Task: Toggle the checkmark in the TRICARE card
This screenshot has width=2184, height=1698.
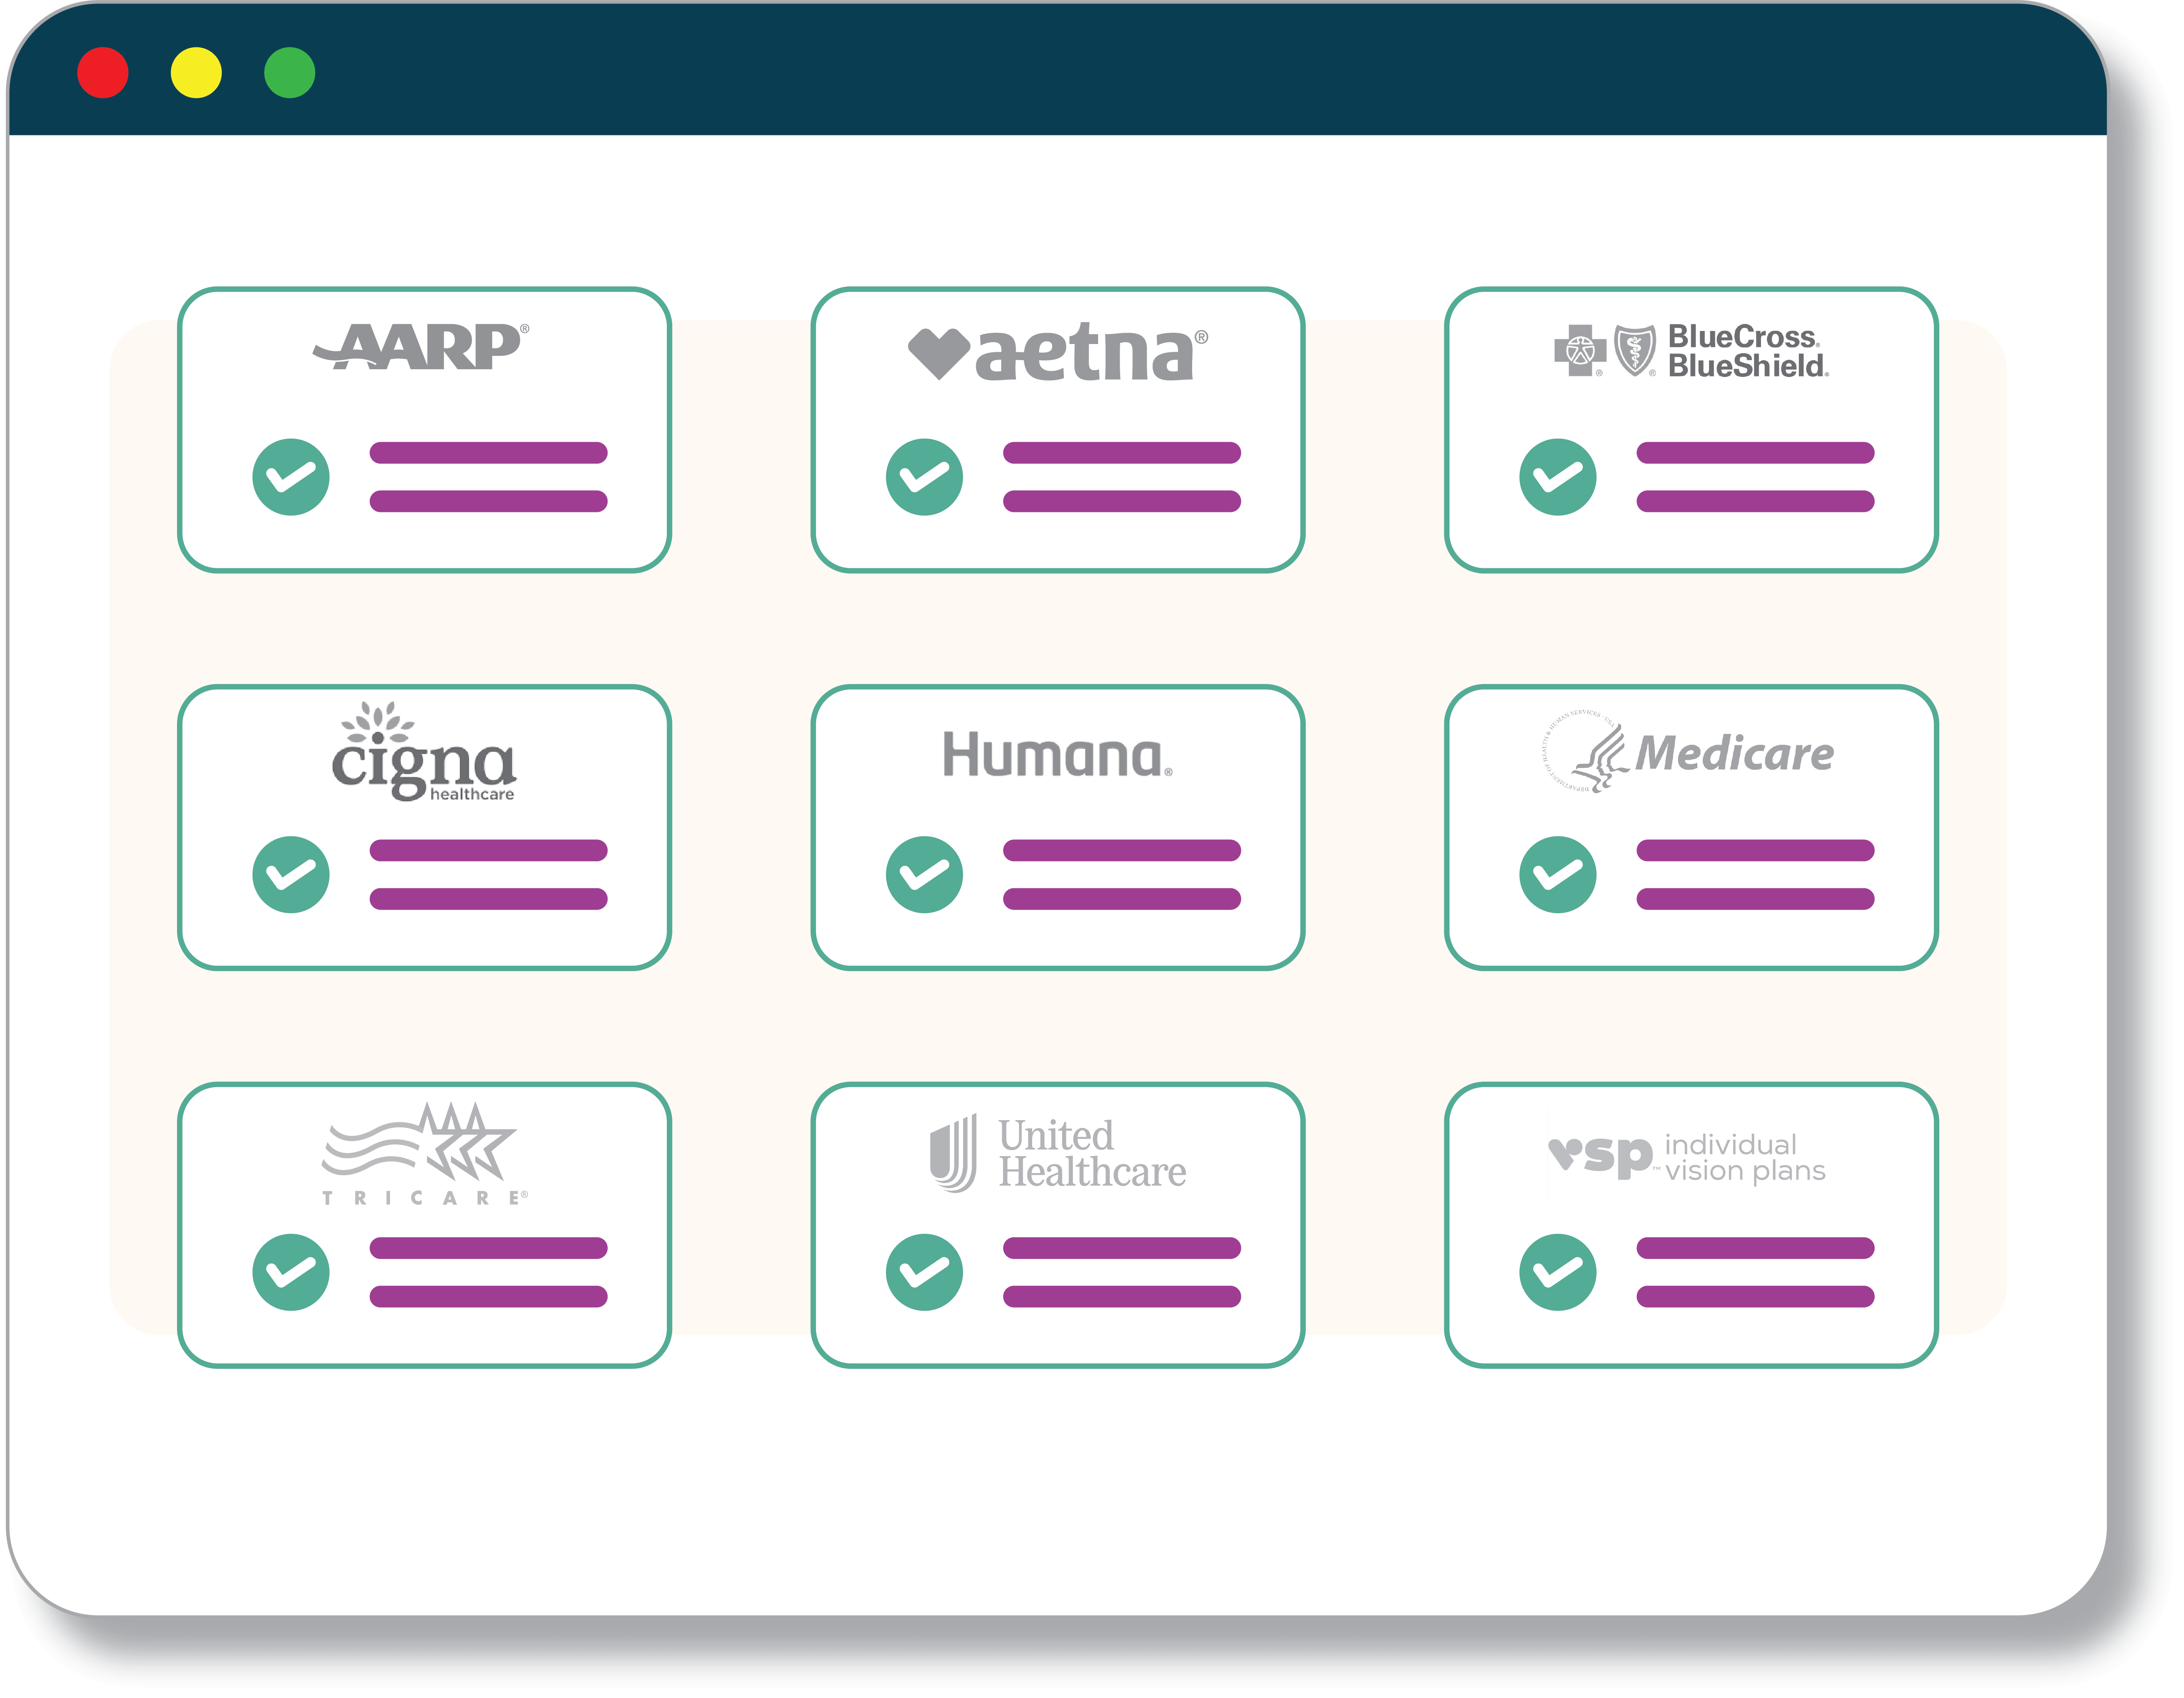Action: [291, 1272]
